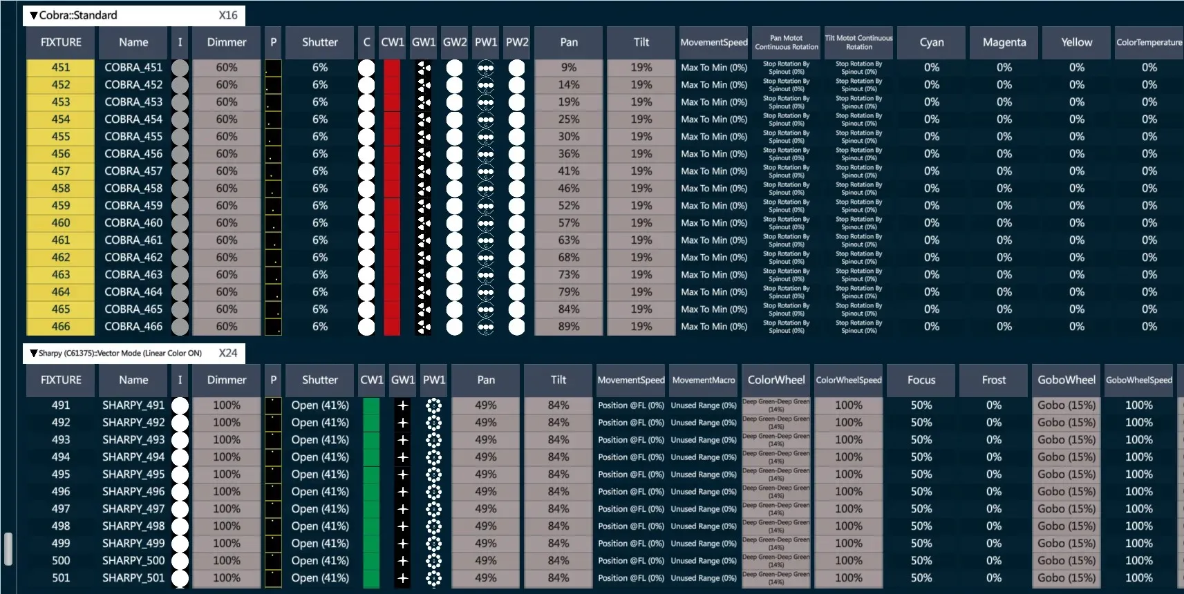Click the Open (41%) shutter cell for SHARPY_496

pos(320,492)
